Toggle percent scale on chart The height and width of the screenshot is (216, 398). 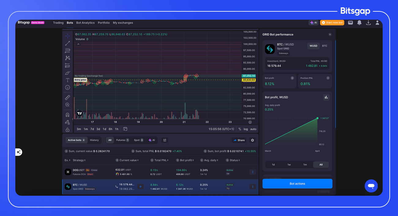240,129
